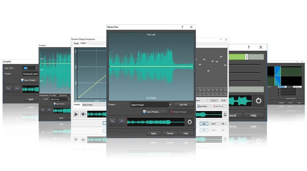Click Apply in the Stereo Pan dialog
307x171 pixels.
(154, 133)
